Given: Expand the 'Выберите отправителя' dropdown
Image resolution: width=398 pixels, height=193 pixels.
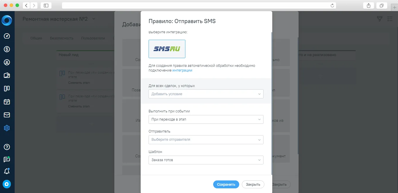Looking at the screenshot, I should pyautogui.click(x=206, y=140).
